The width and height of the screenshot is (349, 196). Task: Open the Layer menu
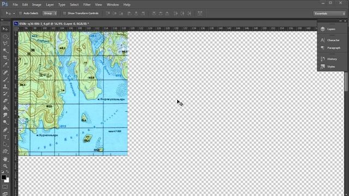tap(50, 5)
